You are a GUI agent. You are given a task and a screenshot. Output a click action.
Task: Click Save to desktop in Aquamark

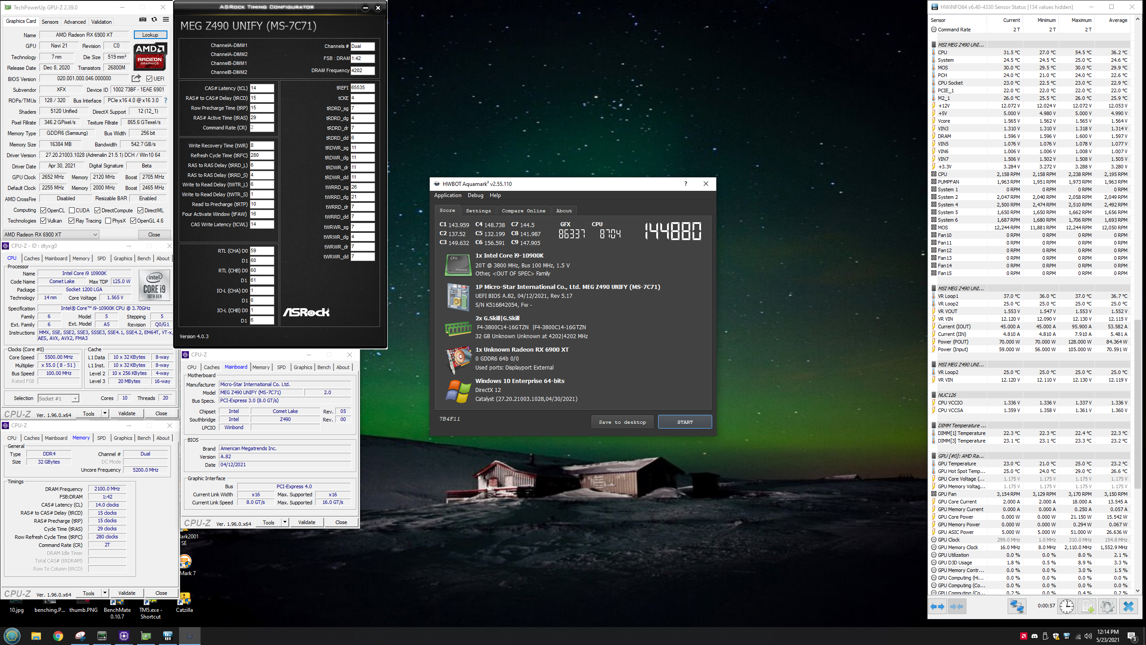click(622, 422)
